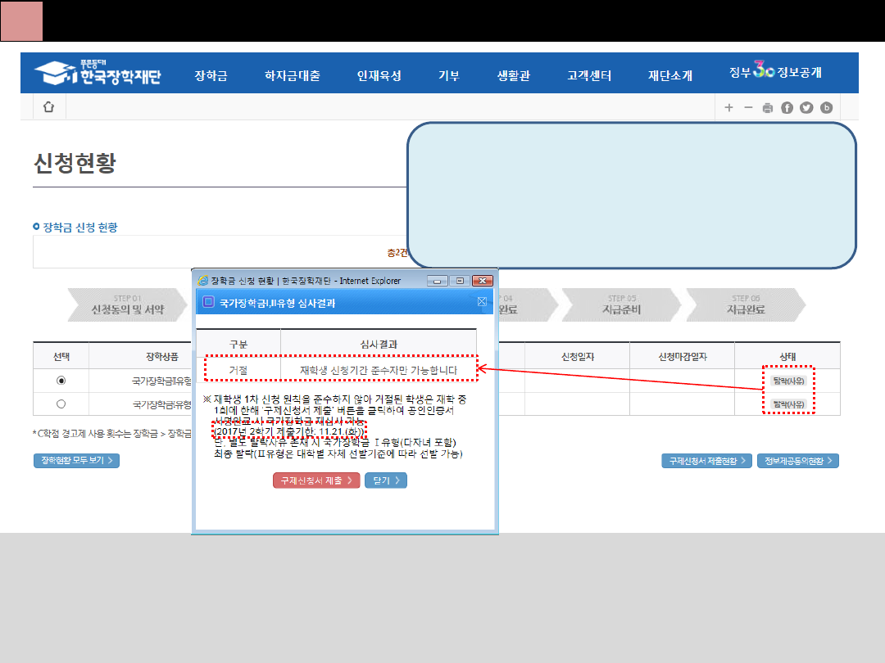Click the first row 탈락(사유) status badge
The height and width of the screenshot is (663, 885).
787,381
